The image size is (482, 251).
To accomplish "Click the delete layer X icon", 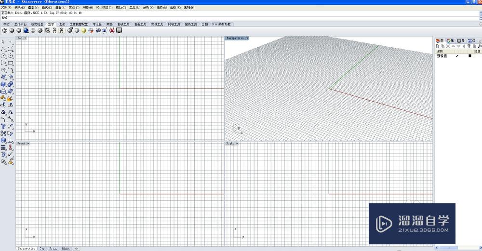I will click(x=448, y=46).
